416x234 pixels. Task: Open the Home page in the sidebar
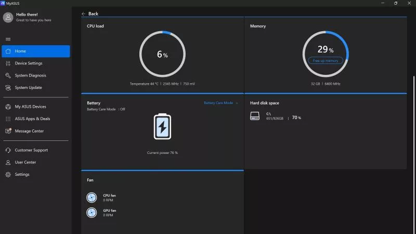click(36, 51)
